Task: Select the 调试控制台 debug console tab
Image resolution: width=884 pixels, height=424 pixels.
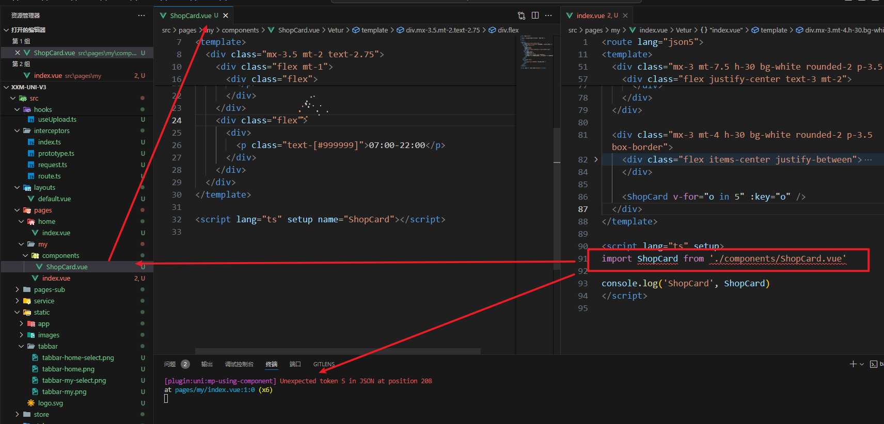Action: pos(239,364)
